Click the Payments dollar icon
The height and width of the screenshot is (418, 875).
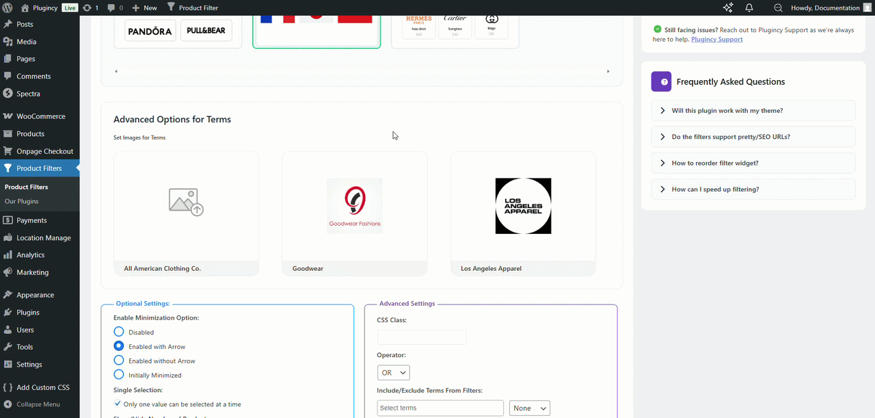(x=8, y=220)
